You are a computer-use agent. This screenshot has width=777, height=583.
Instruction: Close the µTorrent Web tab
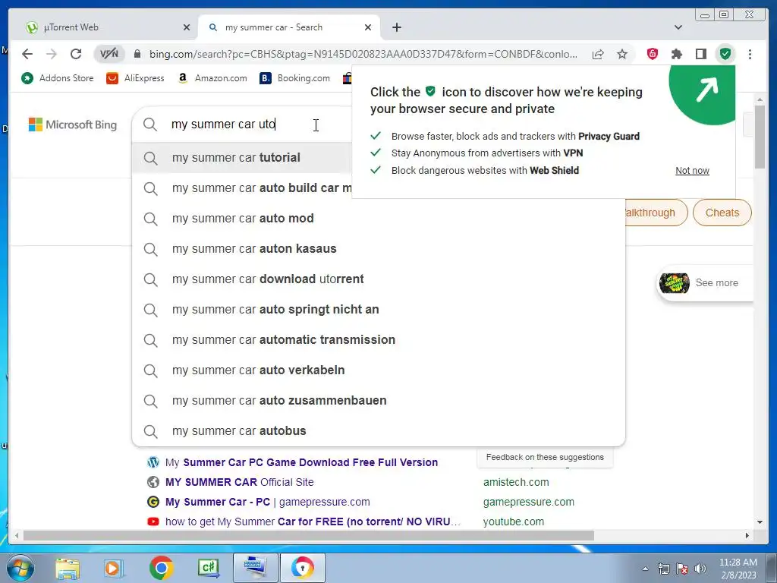point(187,27)
